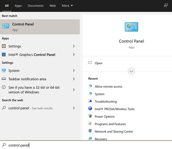
Task: Switch to the Web tab
Action: pyautogui.click(x=53, y=6)
